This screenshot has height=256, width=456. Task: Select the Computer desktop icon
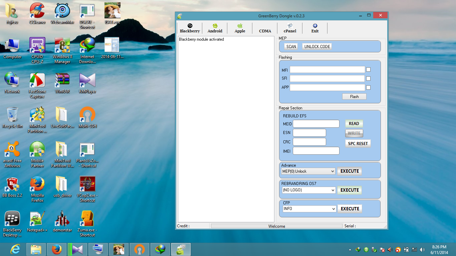pos(12,48)
